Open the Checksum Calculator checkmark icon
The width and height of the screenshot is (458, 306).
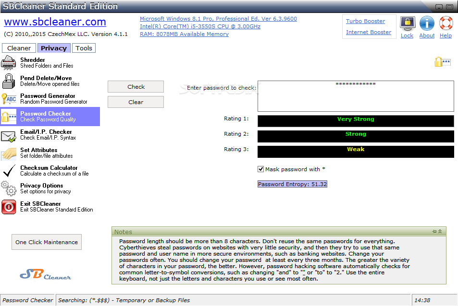[9, 171]
